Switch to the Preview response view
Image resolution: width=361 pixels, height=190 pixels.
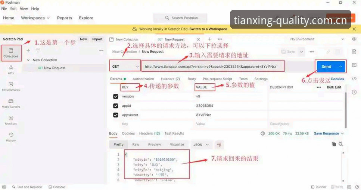coord(155,145)
